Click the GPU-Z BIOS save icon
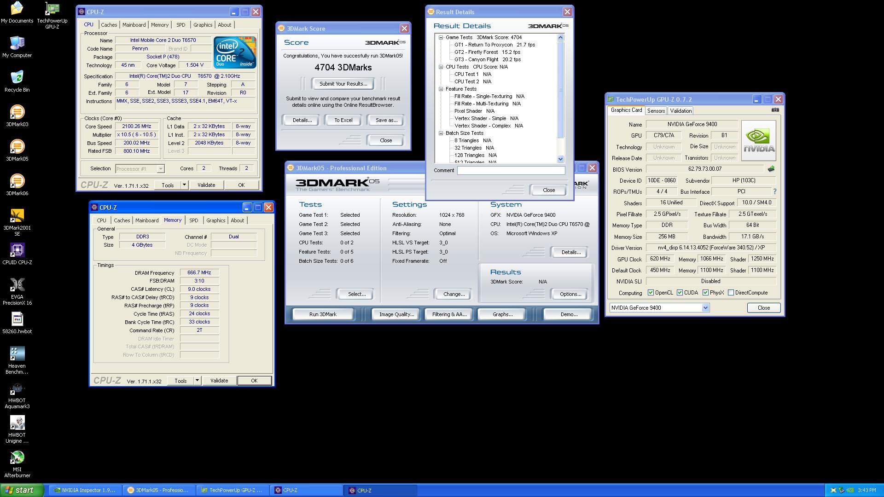This screenshot has width=884, height=497. (x=771, y=169)
